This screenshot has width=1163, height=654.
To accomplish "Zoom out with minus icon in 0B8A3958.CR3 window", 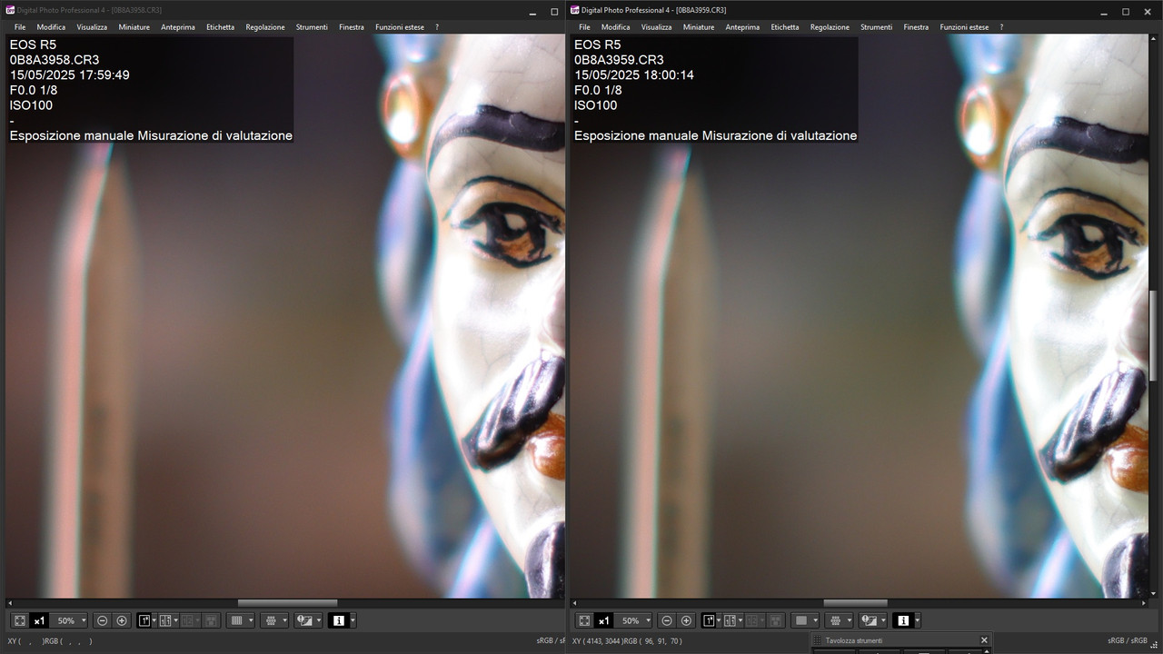I will pyautogui.click(x=102, y=620).
